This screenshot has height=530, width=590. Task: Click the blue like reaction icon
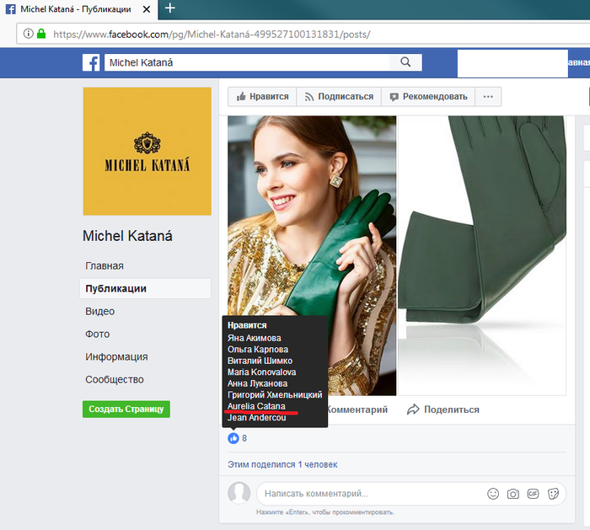[x=233, y=438]
